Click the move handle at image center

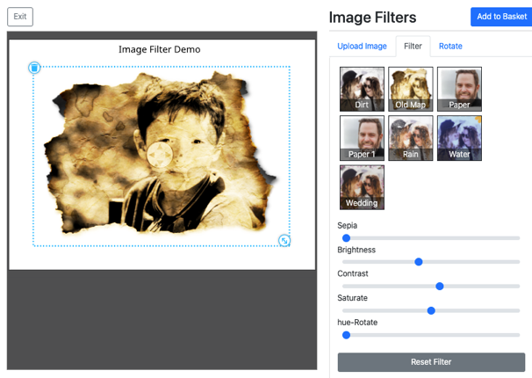point(160,155)
